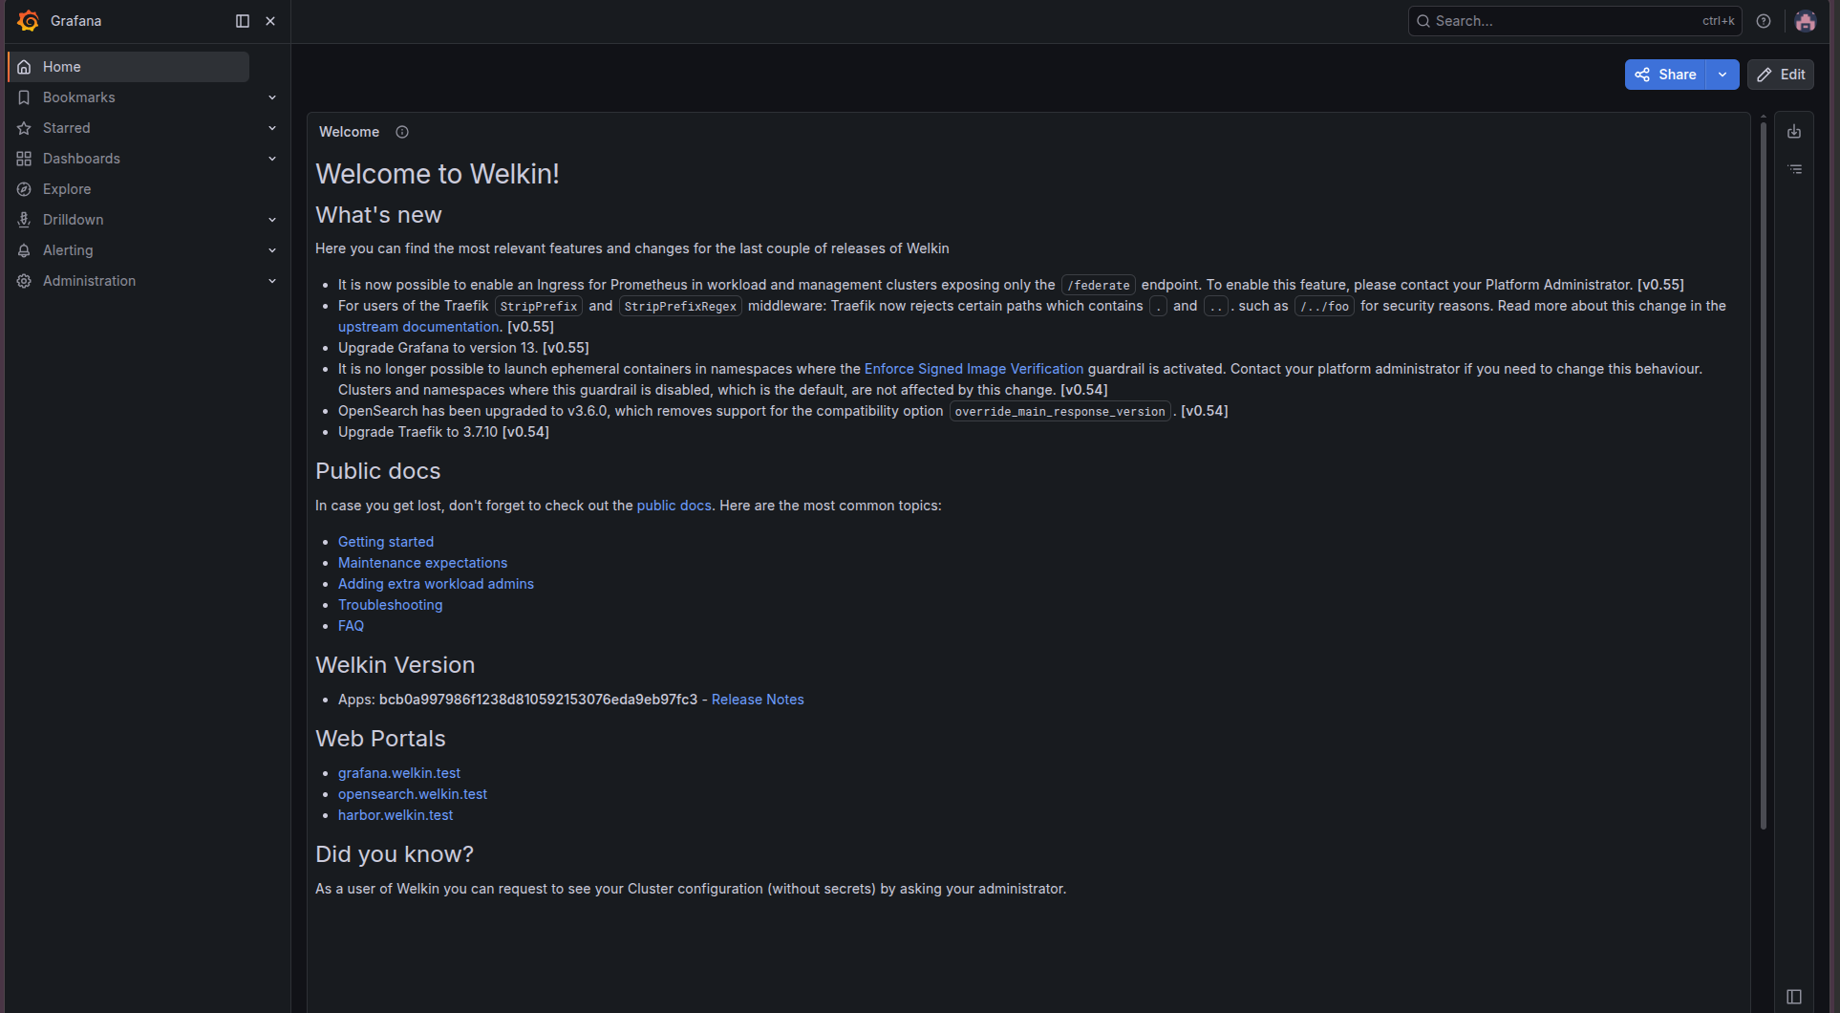
Task: Close the navigation menu with X
Action: (270, 21)
